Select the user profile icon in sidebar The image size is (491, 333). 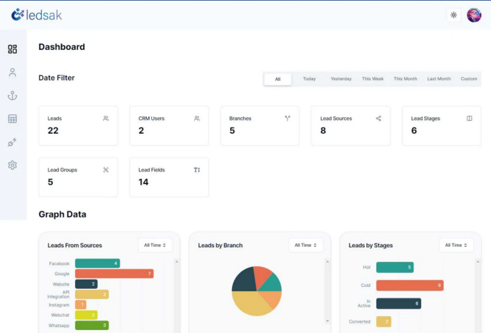coord(12,72)
